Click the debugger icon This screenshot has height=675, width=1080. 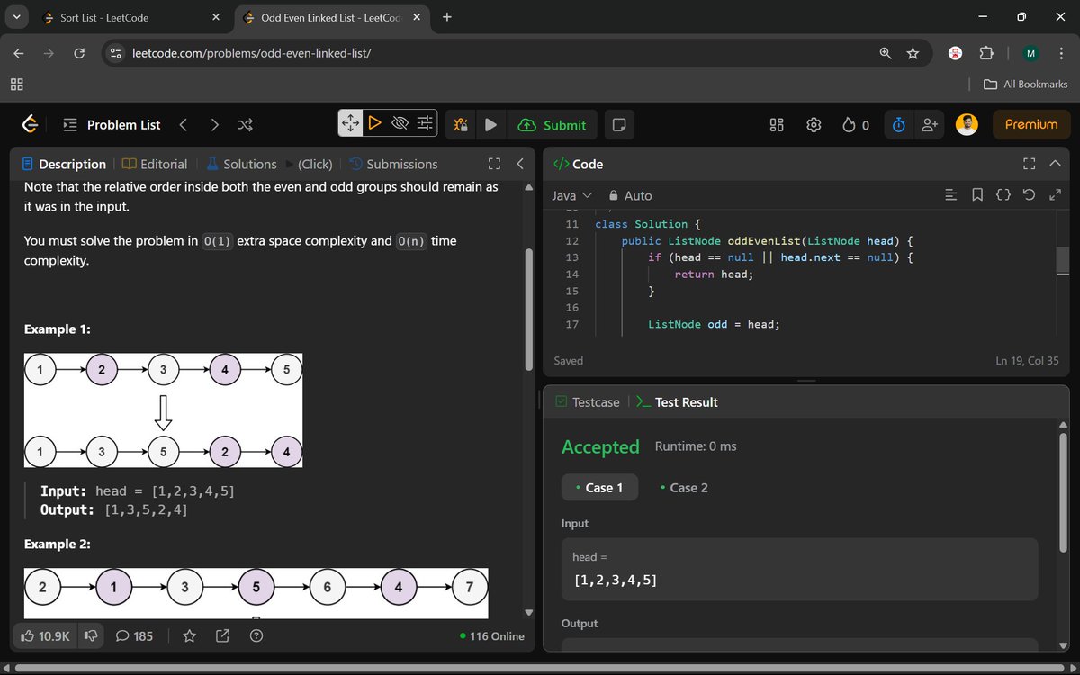pyautogui.click(x=461, y=125)
